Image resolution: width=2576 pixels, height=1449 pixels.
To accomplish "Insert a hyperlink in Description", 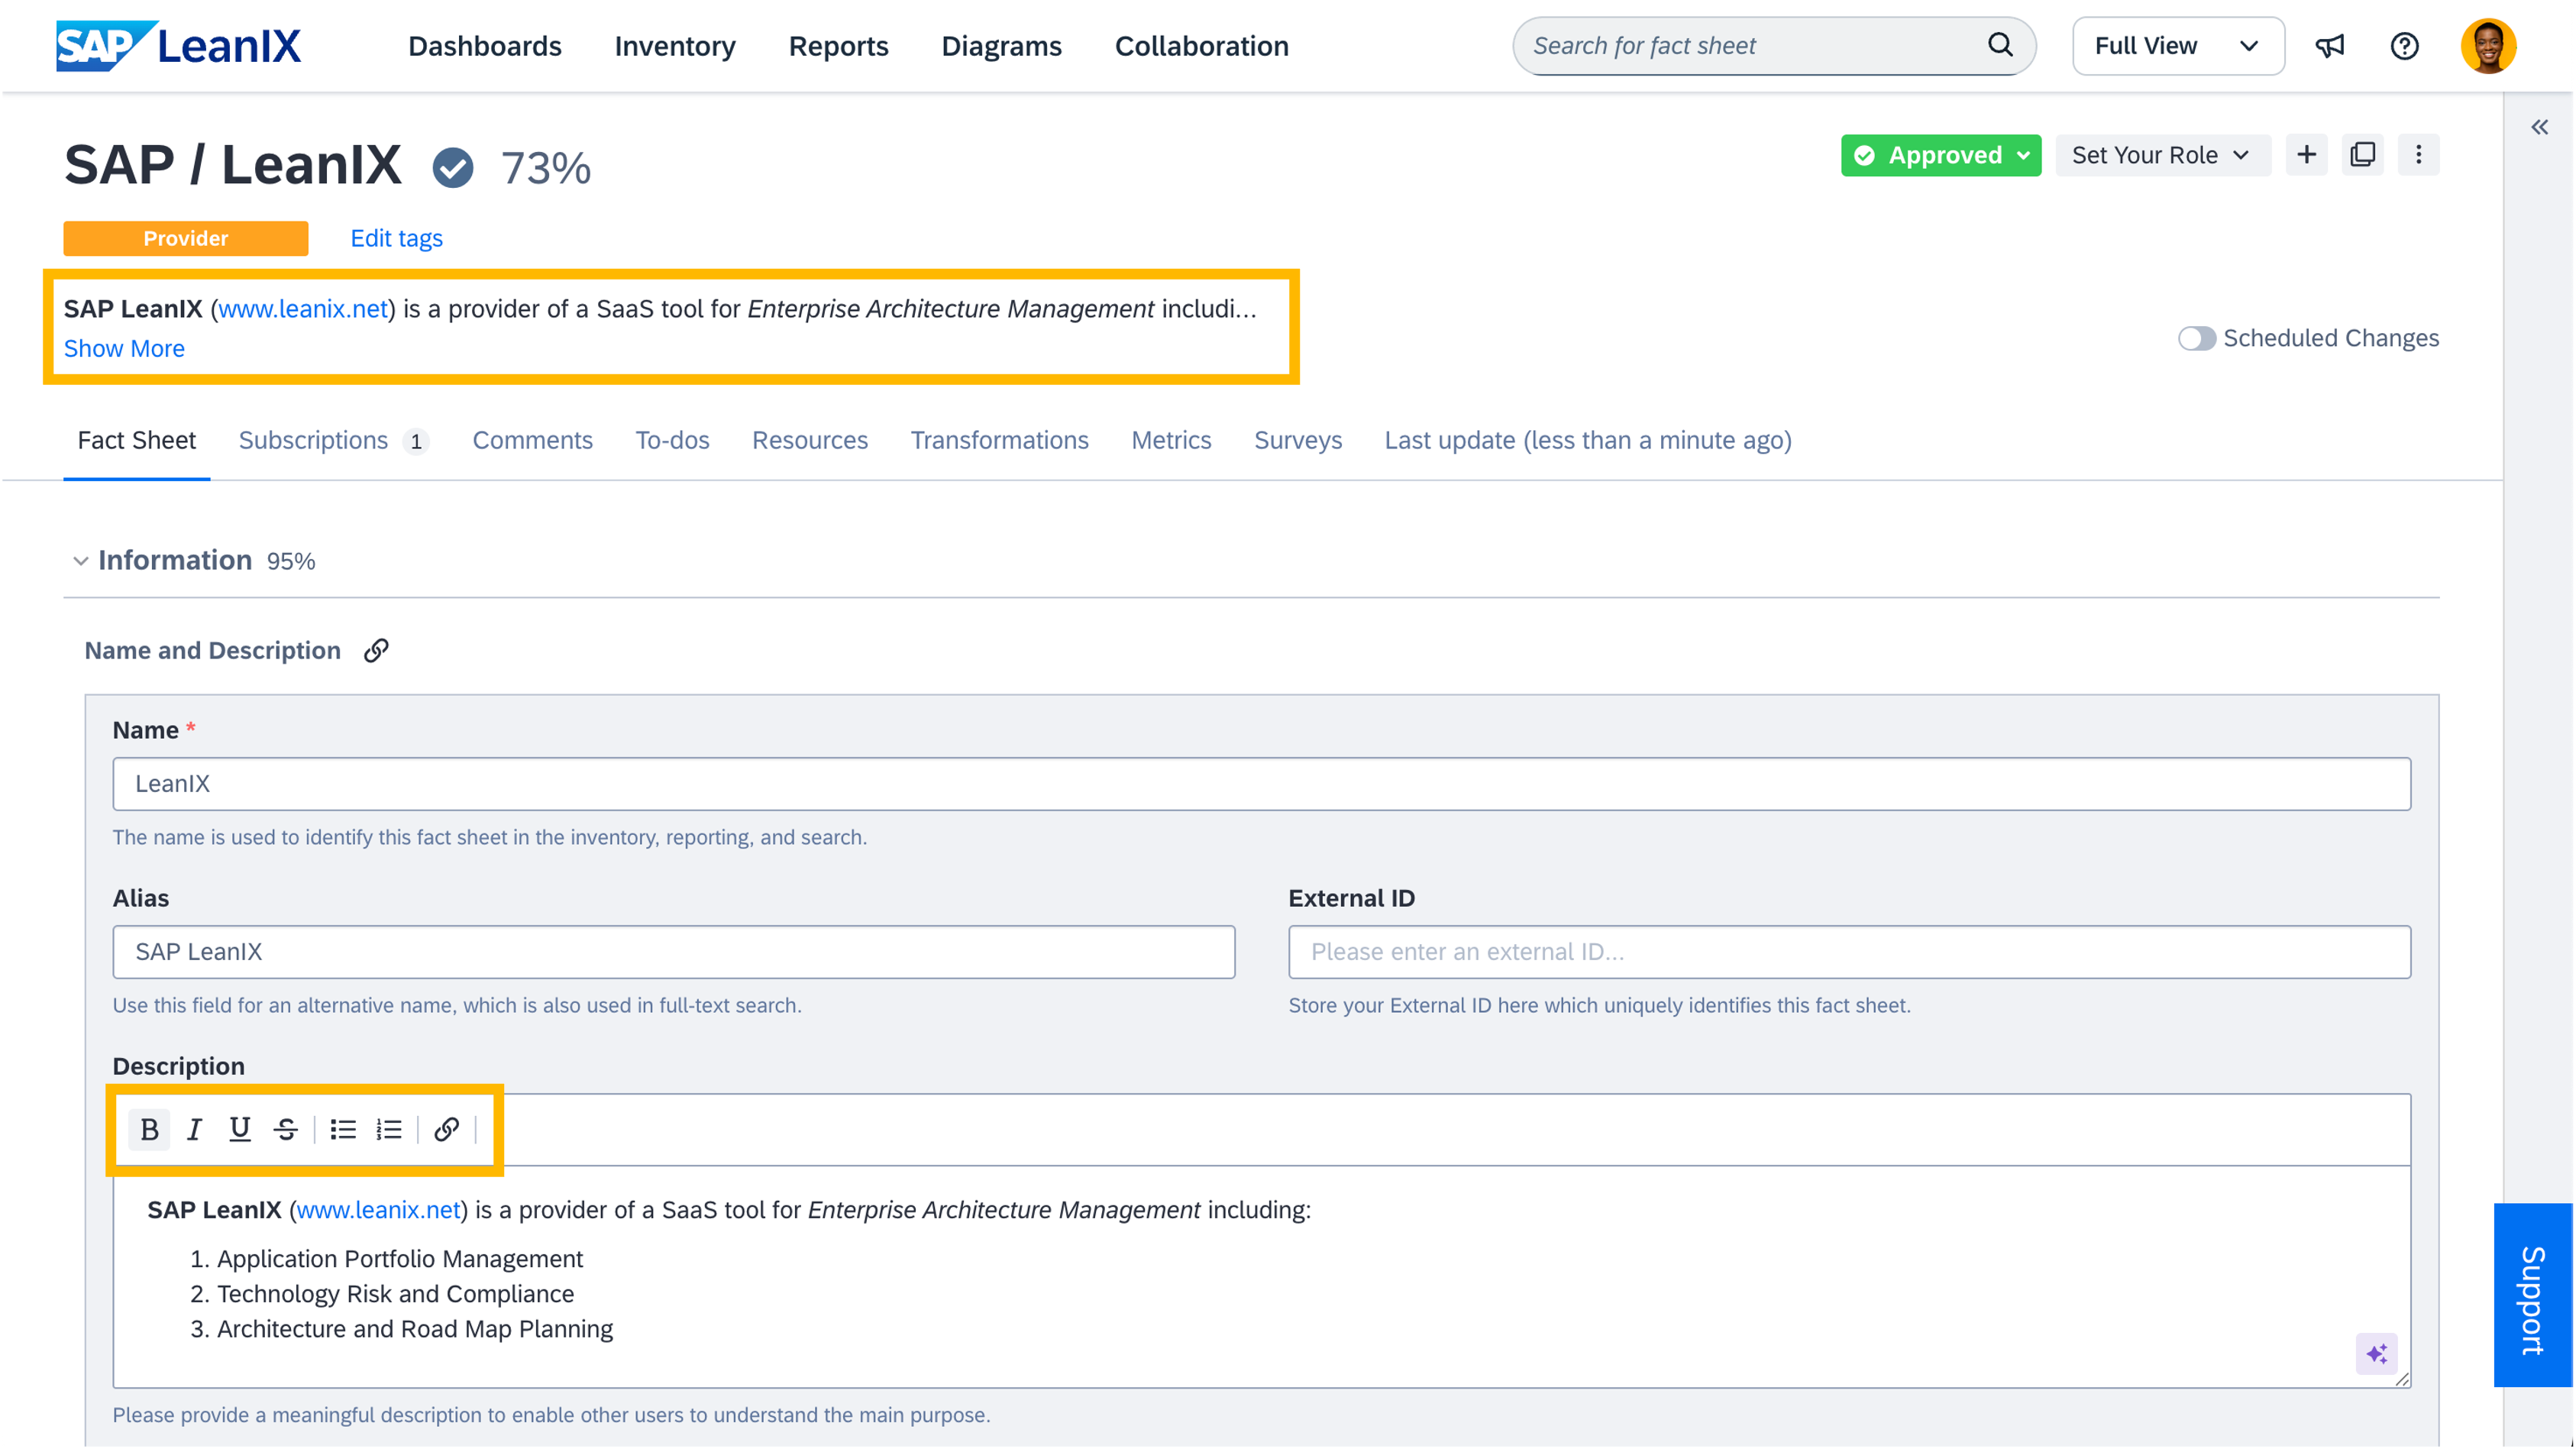I will (446, 1129).
